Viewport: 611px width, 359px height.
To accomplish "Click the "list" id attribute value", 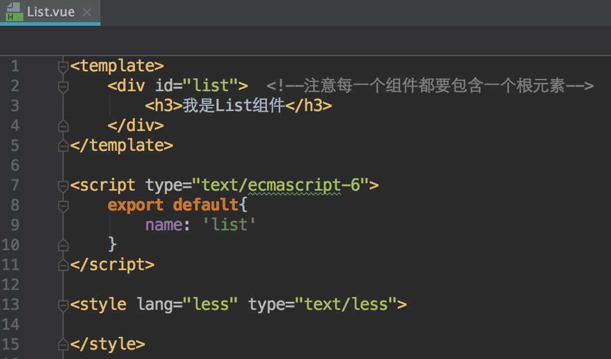I will pyautogui.click(x=210, y=86).
